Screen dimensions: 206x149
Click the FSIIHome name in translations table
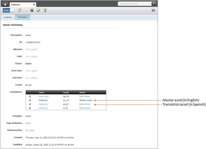click(x=43, y=100)
